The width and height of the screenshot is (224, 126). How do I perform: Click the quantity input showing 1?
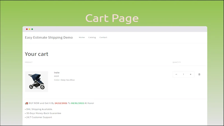point(183,74)
